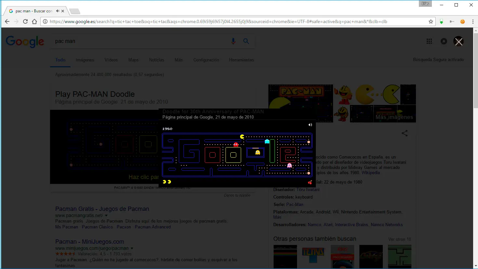Open the Interactive Brains developer link
The width and height of the screenshot is (478, 269).
352,224
